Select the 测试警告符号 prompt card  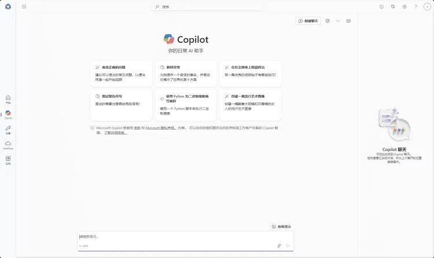(122, 105)
